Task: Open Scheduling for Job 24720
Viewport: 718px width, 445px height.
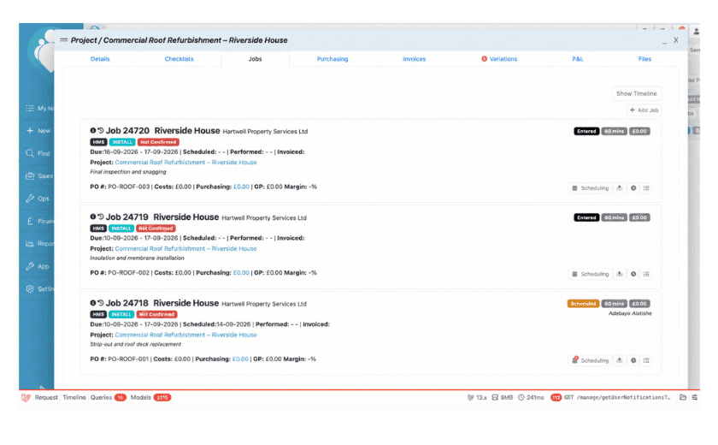Action: [591, 188]
